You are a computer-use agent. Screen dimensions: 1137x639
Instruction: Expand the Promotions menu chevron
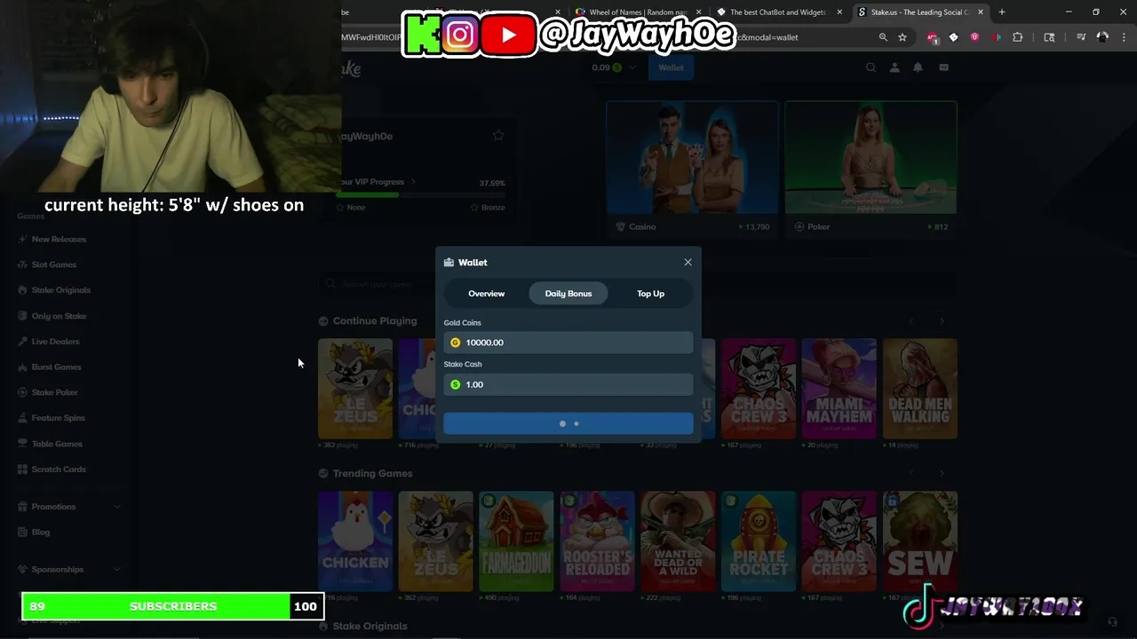117,507
